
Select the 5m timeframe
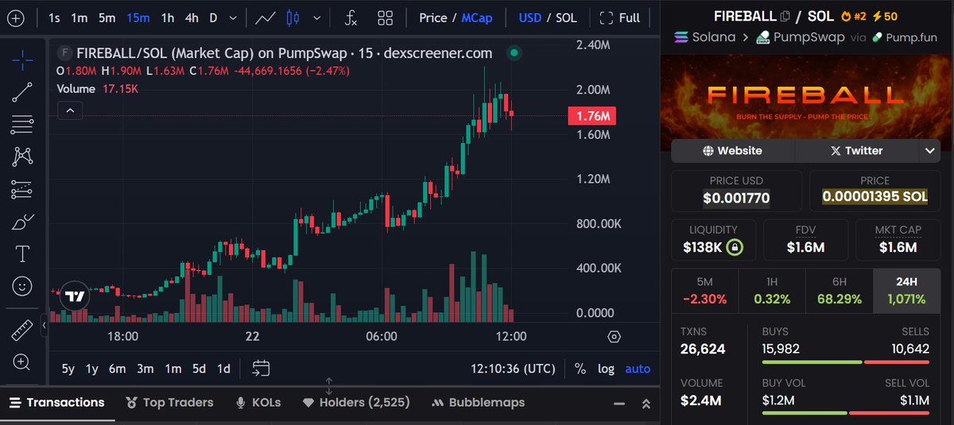107,17
